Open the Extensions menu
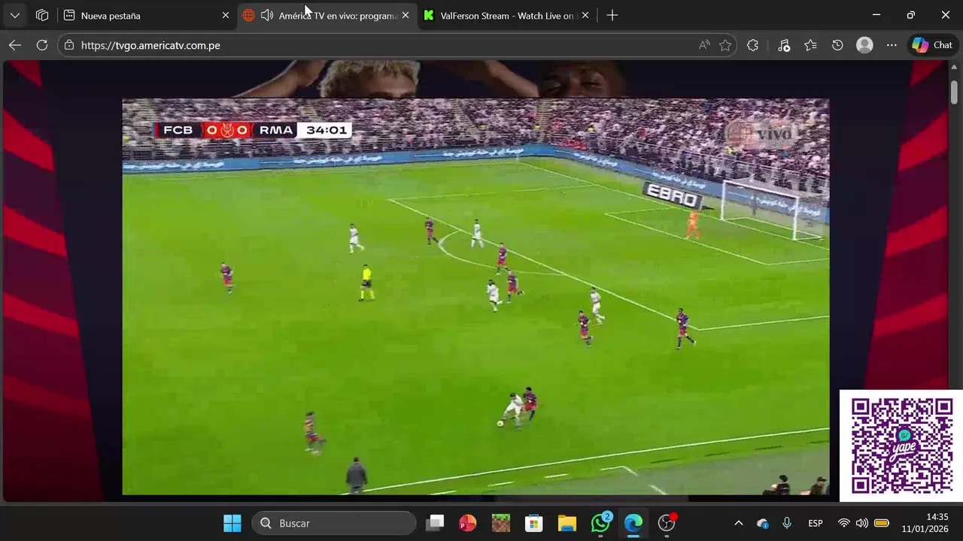The height and width of the screenshot is (541, 963). pyautogui.click(x=752, y=45)
